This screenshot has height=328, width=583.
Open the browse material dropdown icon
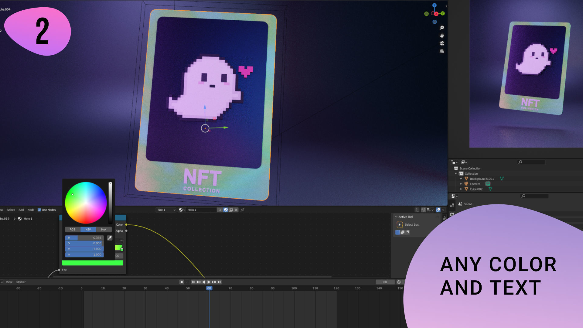(182, 210)
